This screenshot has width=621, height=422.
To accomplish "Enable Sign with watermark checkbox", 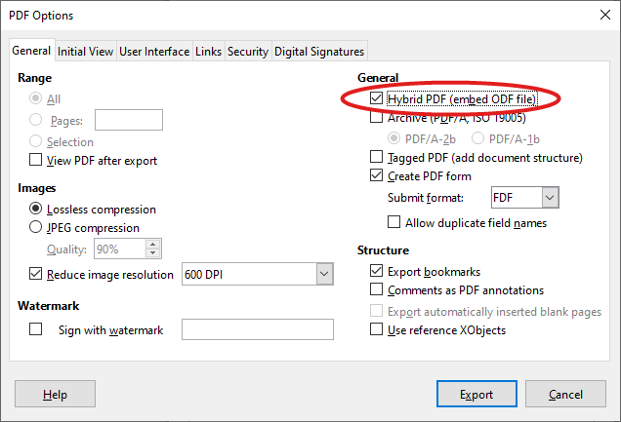I will [37, 330].
